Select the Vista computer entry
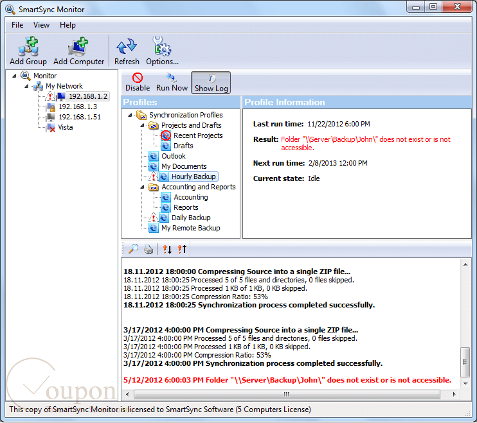Screen dimensions: 477x423 coord(66,127)
